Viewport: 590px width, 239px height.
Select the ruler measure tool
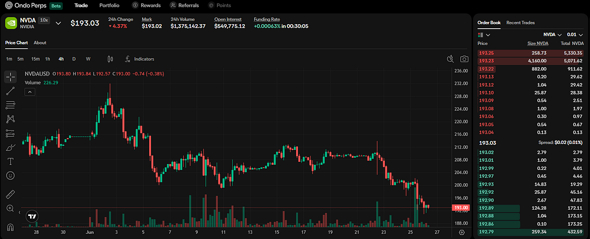(x=10, y=194)
